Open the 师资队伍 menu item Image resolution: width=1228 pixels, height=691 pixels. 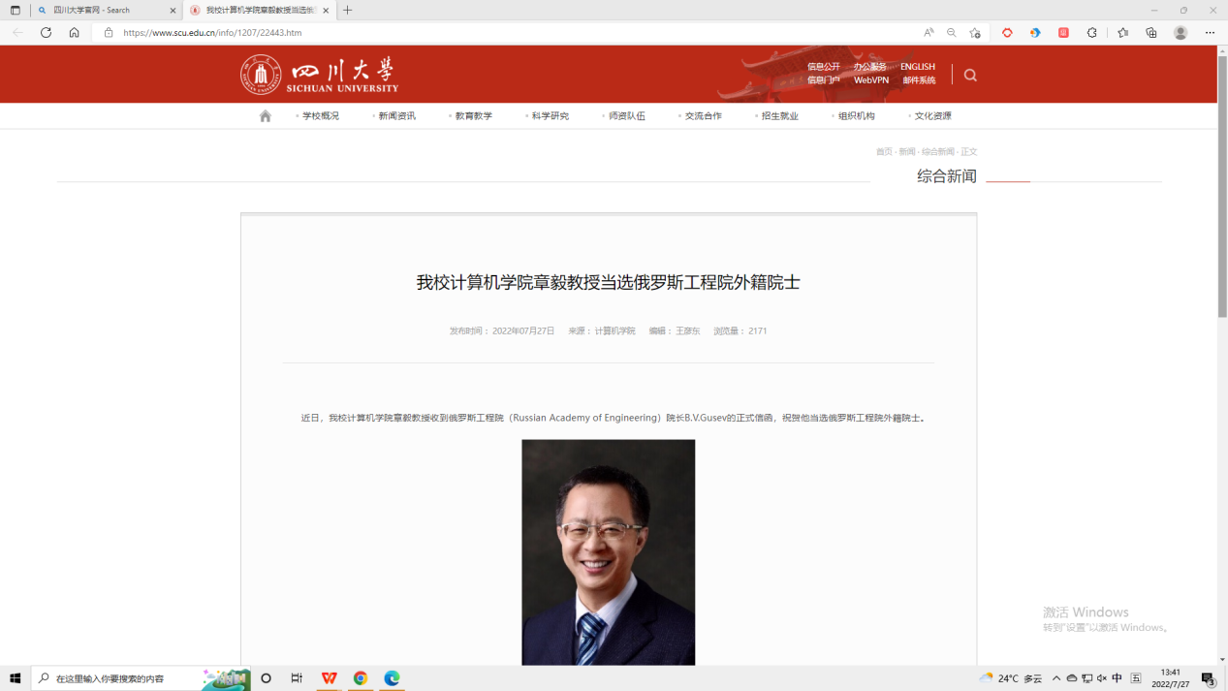click(x=625, y=114)
